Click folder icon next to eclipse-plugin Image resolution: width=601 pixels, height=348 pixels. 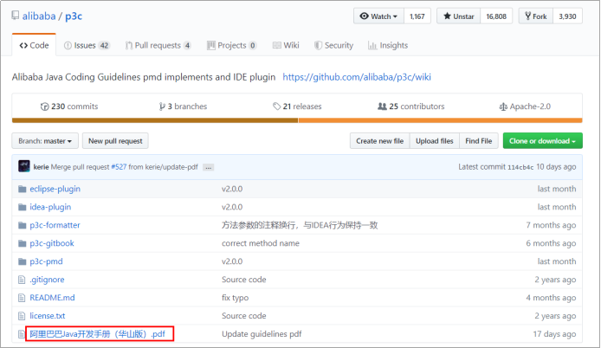(23, 189)
